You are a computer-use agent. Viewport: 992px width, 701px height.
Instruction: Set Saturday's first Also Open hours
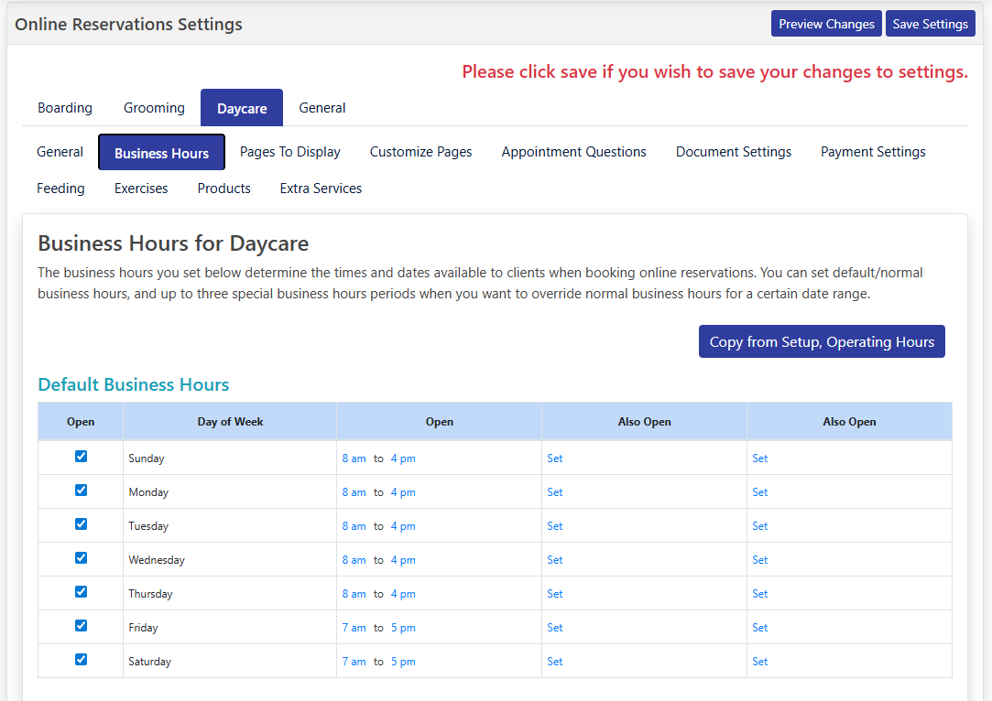[555, 662]
